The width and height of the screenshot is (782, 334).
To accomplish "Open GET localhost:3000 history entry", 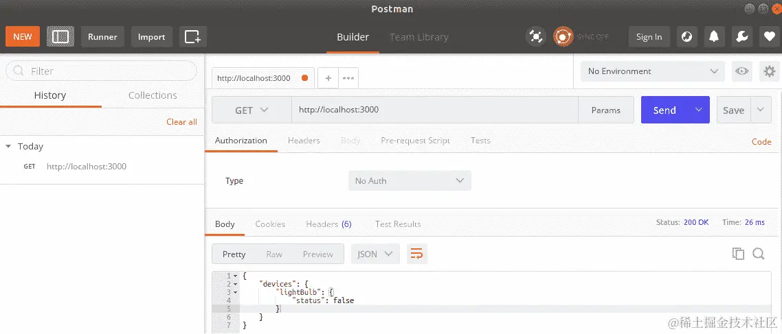I will [102, 166].
